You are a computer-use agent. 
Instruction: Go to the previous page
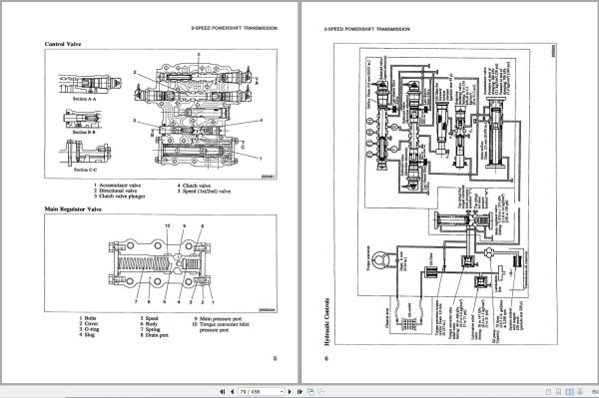pos(232,391)
